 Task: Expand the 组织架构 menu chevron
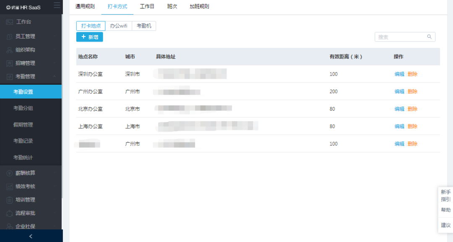pyautogui.click(x=54, y=49)
